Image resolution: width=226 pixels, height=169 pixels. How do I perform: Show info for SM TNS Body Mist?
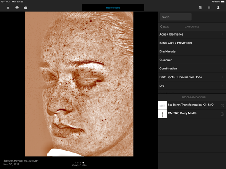[222, 114]
